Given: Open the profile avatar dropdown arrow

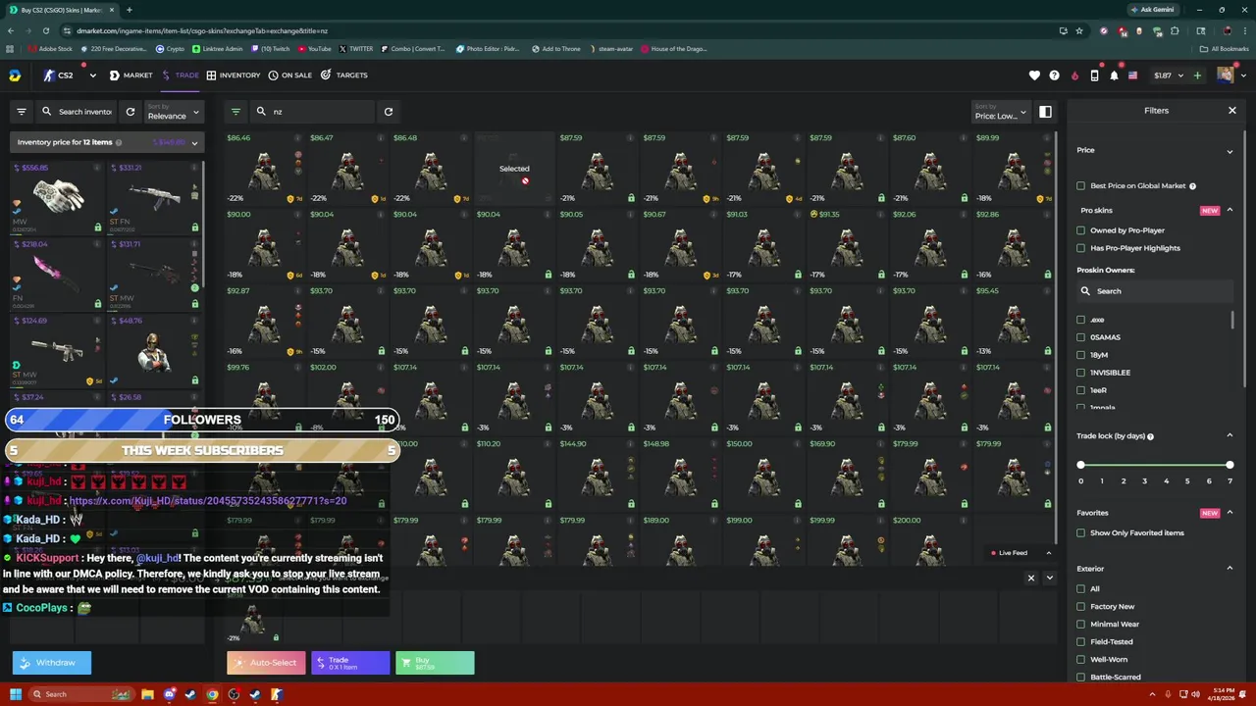Looking at the screenshot, I should [x=1242, y=76].
